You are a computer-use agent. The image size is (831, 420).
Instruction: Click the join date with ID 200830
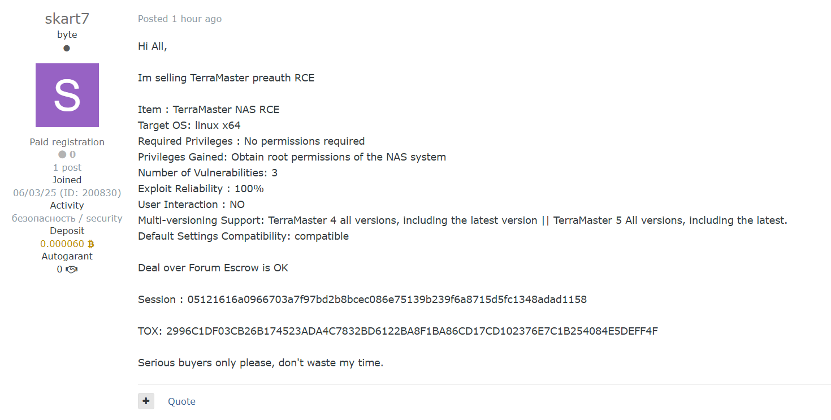[67, 193]
